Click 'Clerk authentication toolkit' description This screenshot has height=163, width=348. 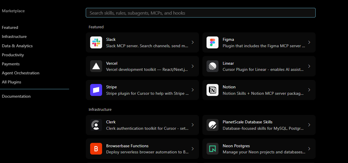[147, 128]
